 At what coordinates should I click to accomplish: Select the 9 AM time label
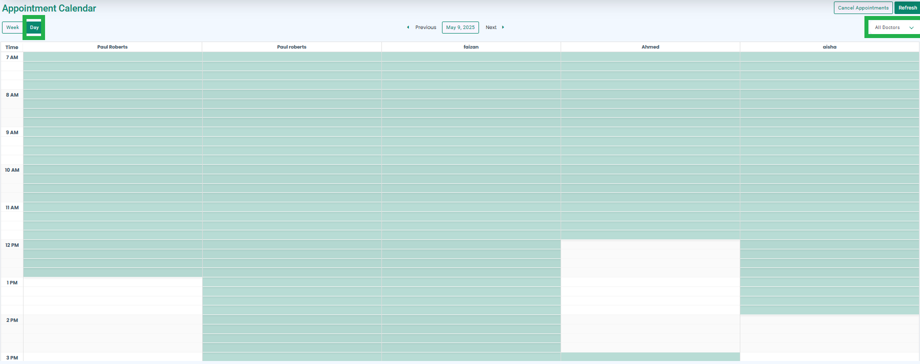12,133
